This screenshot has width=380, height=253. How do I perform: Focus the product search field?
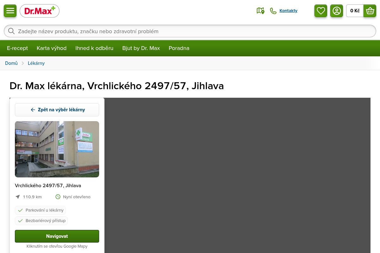[x=190, y=31]
